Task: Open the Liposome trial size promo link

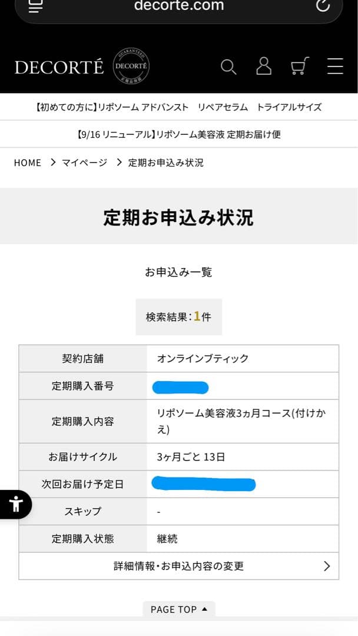Action: coord(178,107)
